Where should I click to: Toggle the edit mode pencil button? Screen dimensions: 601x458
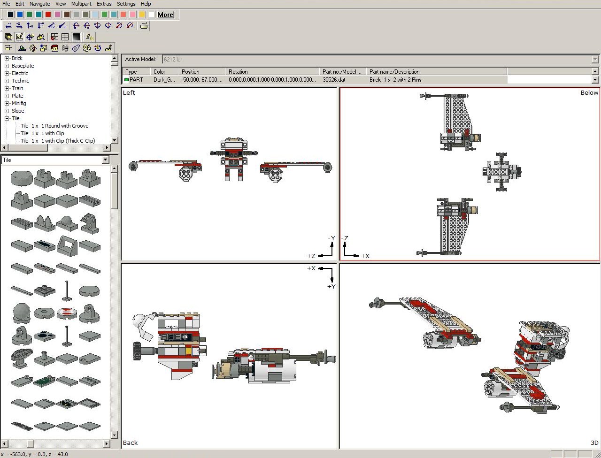point(19,37)
